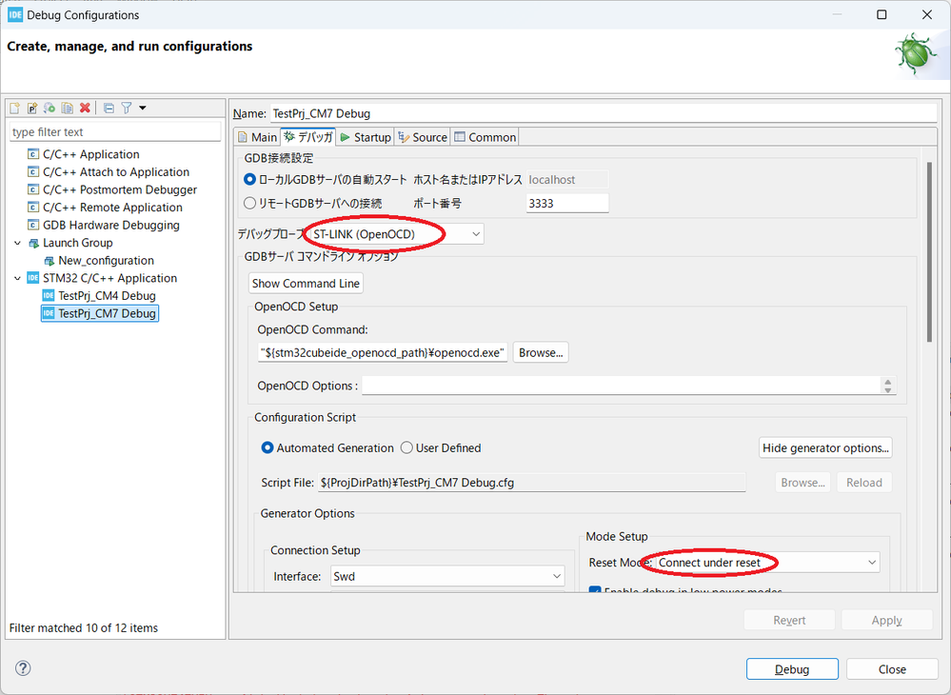The width and height of the screenshot is (951, 695).
Task: Click the New launch configuration prototype icon
Action: [x=32, y=109]
